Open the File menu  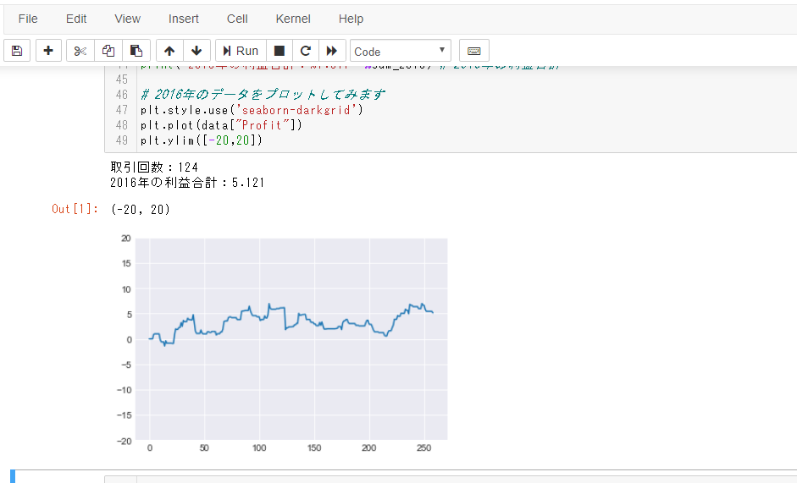click(x=28, y=19)
